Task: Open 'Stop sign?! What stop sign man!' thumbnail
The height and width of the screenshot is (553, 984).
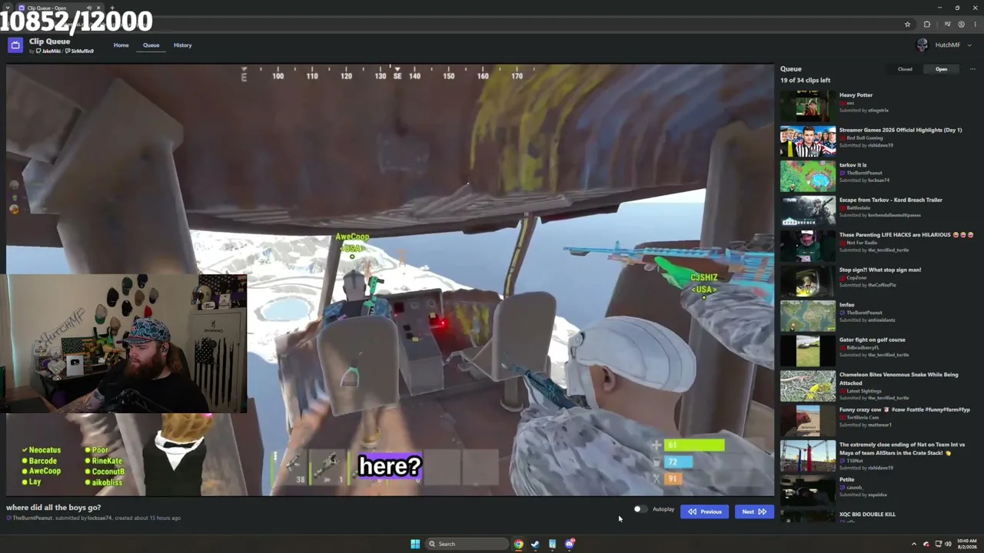Action: (808, 280)
